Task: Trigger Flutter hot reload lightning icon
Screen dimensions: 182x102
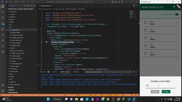Action: [x=25, y=6]
